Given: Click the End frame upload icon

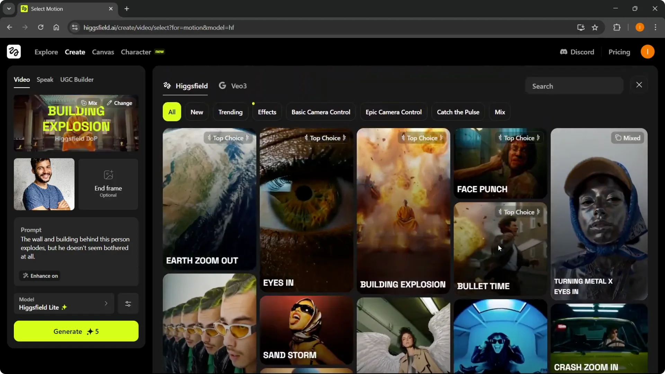Looking at the screenshot, I should (x=108, y=175).
